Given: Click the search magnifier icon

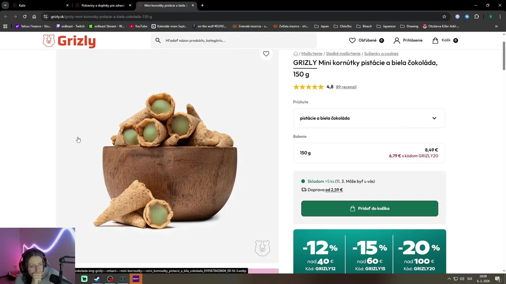Looking at the screenshot, I should 158,40.
